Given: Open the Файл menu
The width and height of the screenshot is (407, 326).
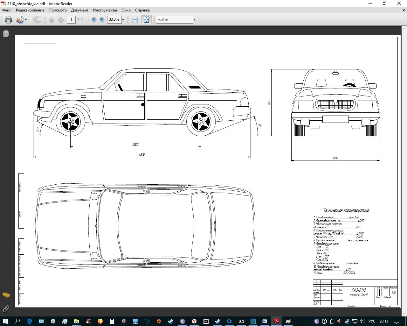Looking at the screenshot, I should [x=7, y=10].
